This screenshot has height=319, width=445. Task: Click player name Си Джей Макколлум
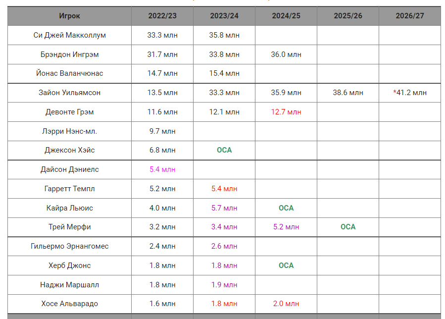[x=69, y=35]
